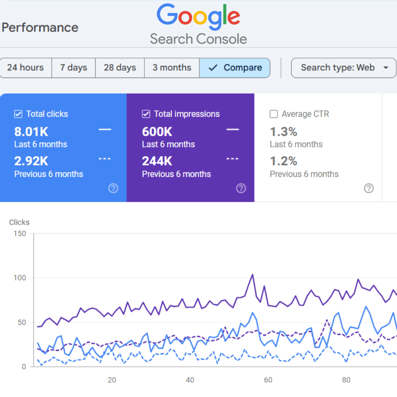397x397 pixels.
Task: Click the 100 y-axis label
Action: (20, 278)
